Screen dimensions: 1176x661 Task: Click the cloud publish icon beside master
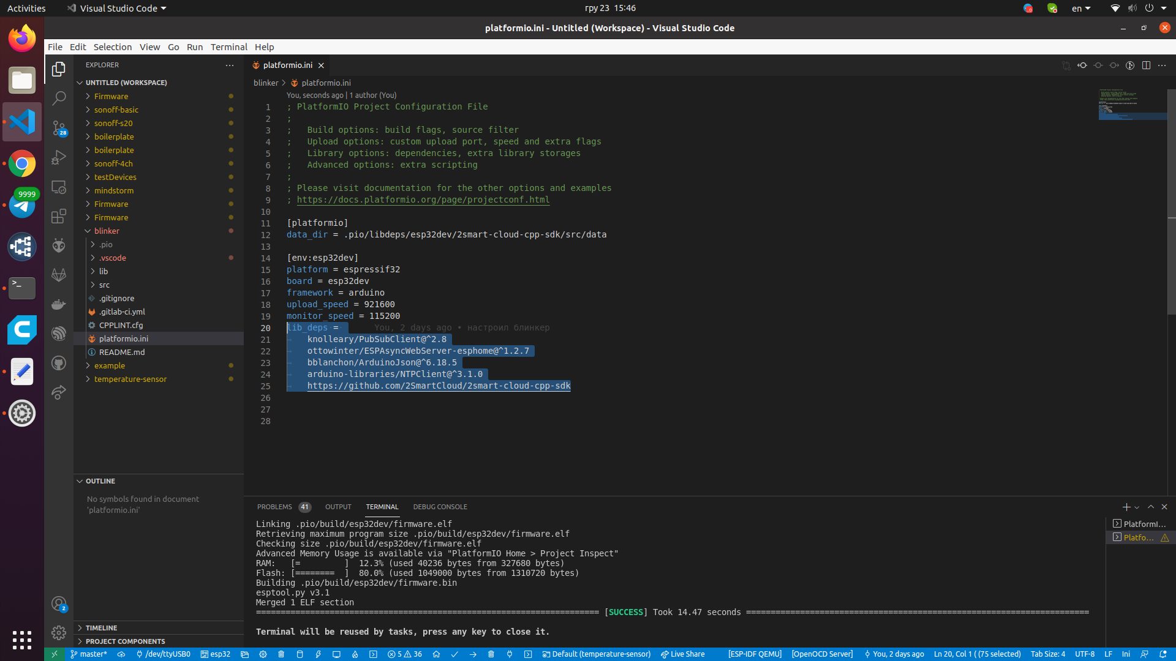click(121, 654)
